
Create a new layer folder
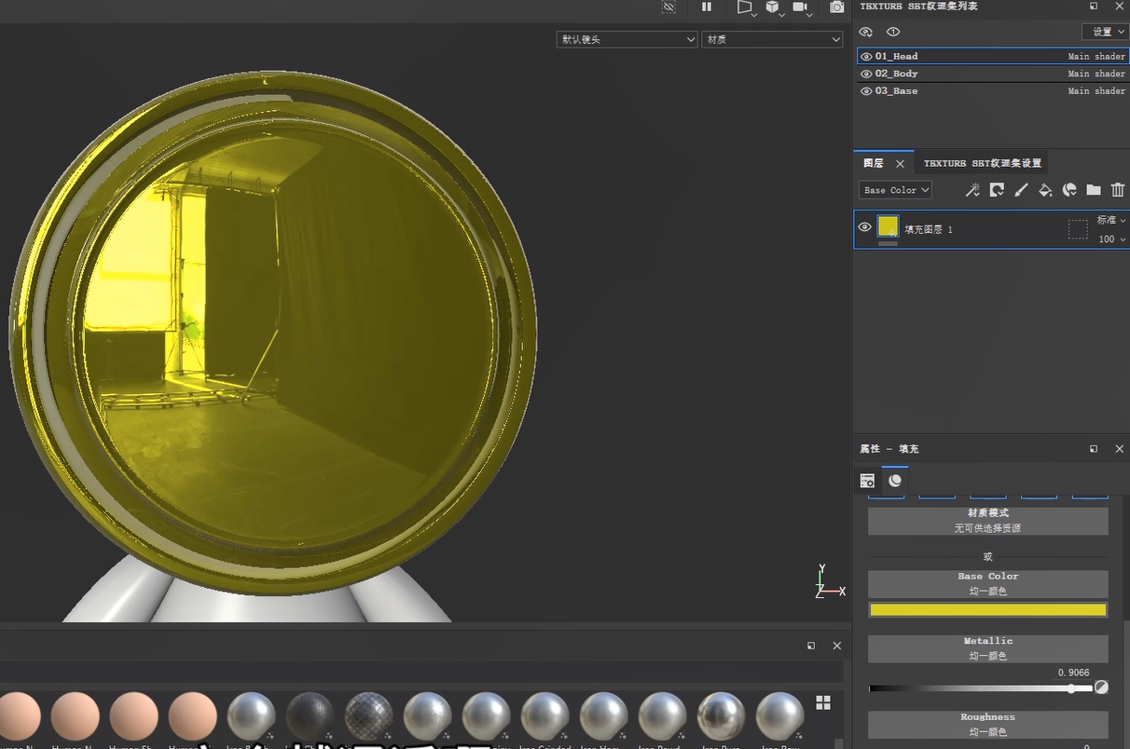(1094, 190)
